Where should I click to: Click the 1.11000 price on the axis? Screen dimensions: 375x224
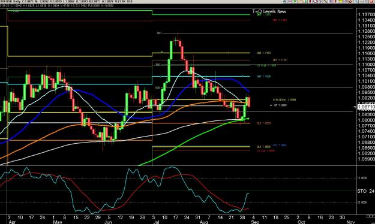366,65
